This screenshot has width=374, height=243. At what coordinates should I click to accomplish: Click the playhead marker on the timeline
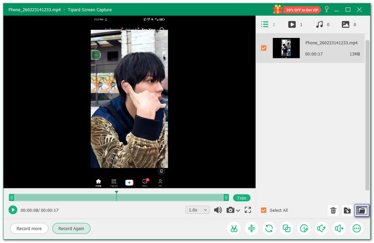(x=116, y=192)
